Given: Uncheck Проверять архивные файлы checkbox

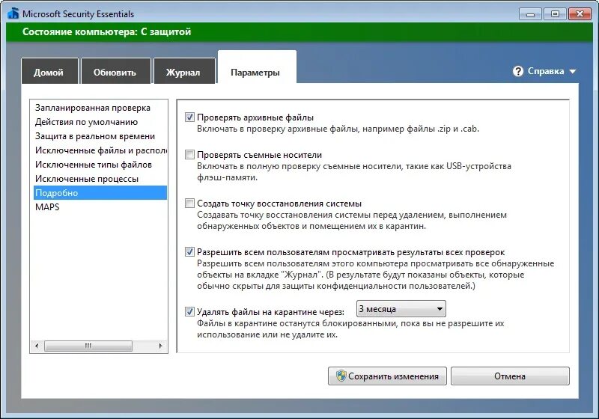Looking at the screenshot, I should 189,117.
